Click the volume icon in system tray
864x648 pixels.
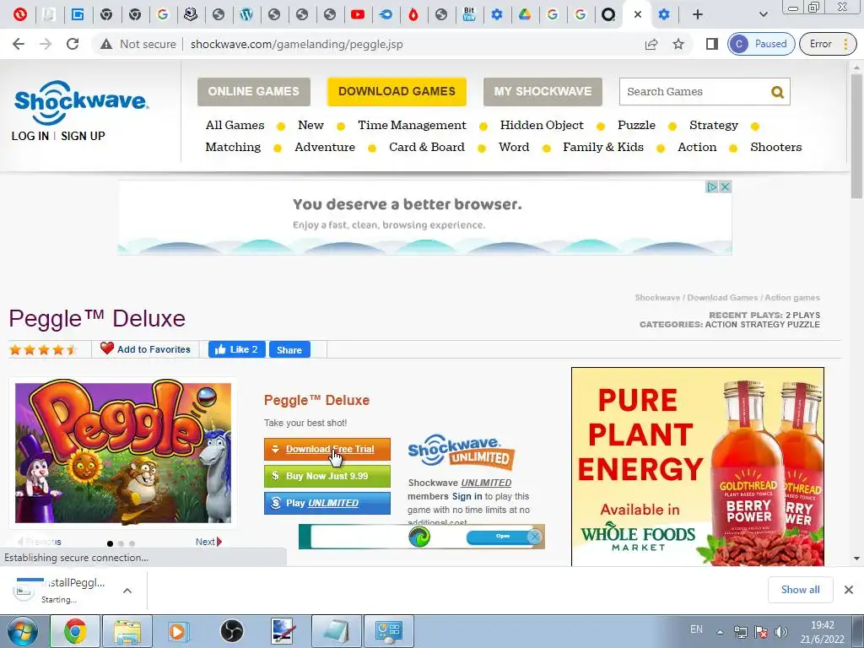coord(780,632)
